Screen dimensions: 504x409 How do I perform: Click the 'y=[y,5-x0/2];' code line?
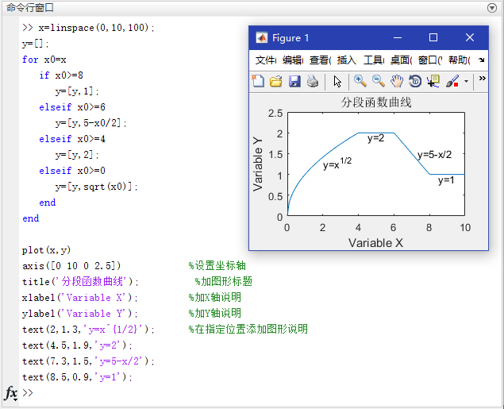[x=91, y=123]
